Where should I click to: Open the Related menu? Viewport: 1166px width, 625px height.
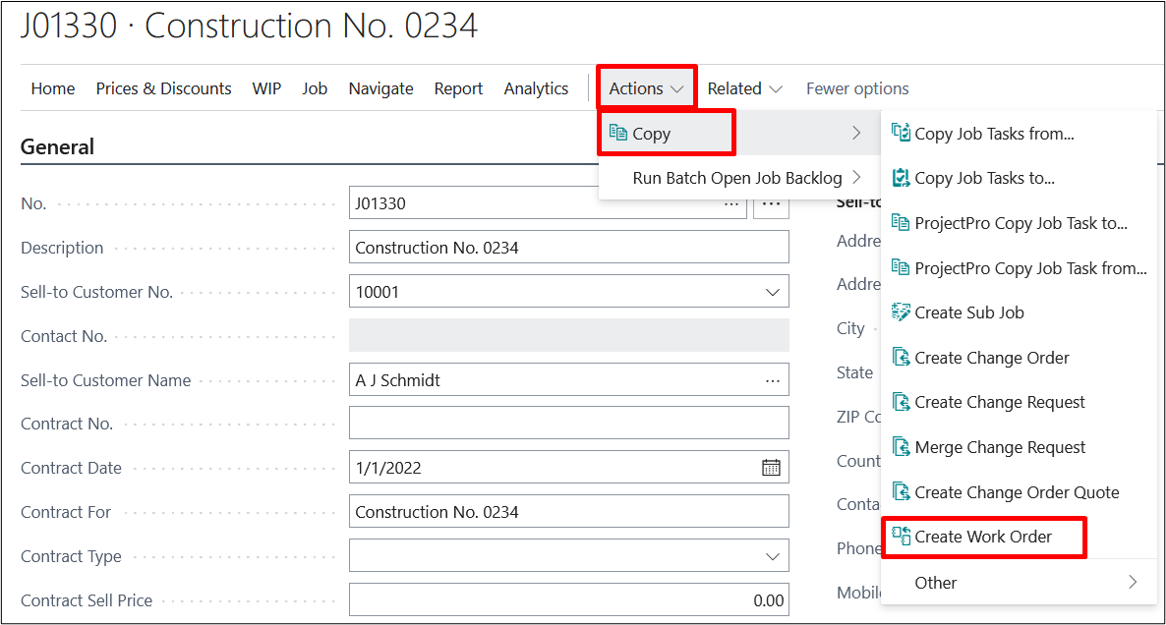(x=744, y=88)
